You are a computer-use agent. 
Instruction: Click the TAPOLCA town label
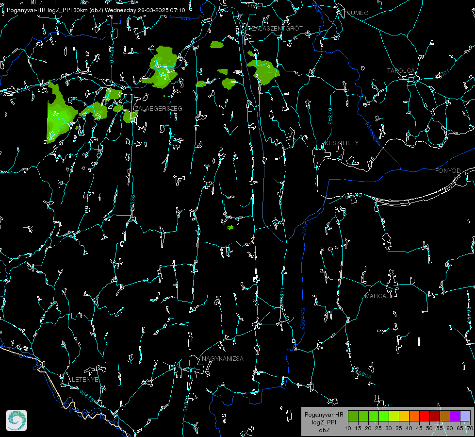pyautogui.click(x=401, y=71)
